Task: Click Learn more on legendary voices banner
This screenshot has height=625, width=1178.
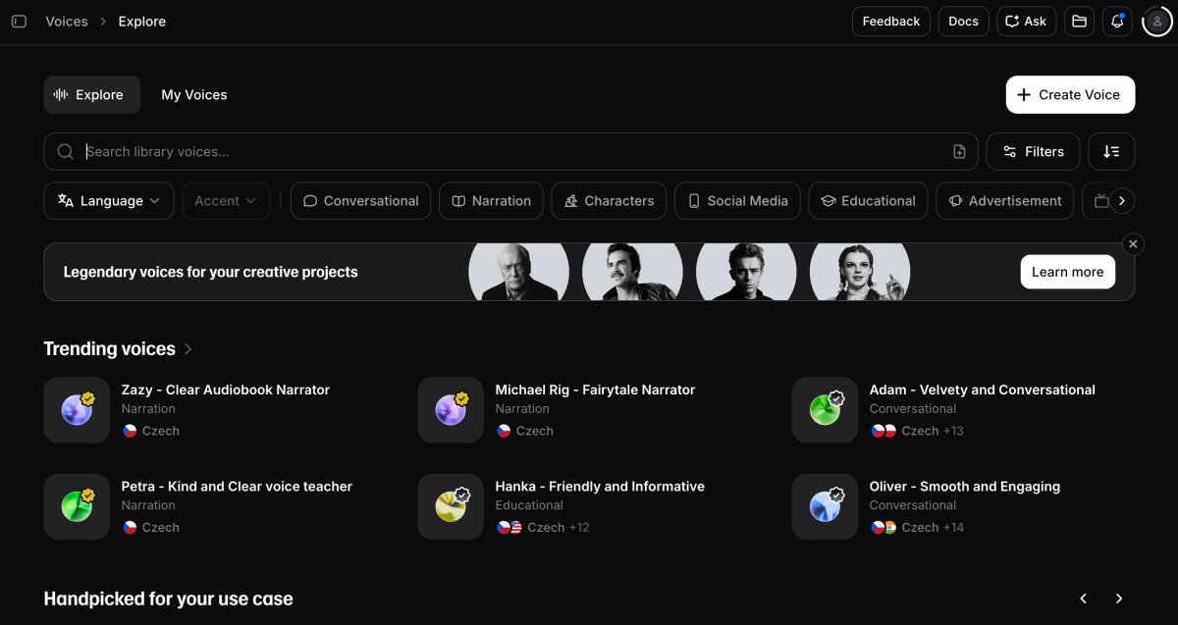Action: coord(1067,272)
